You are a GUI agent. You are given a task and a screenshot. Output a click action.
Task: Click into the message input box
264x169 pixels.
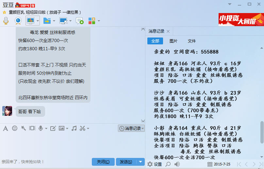tap(73, 145)
